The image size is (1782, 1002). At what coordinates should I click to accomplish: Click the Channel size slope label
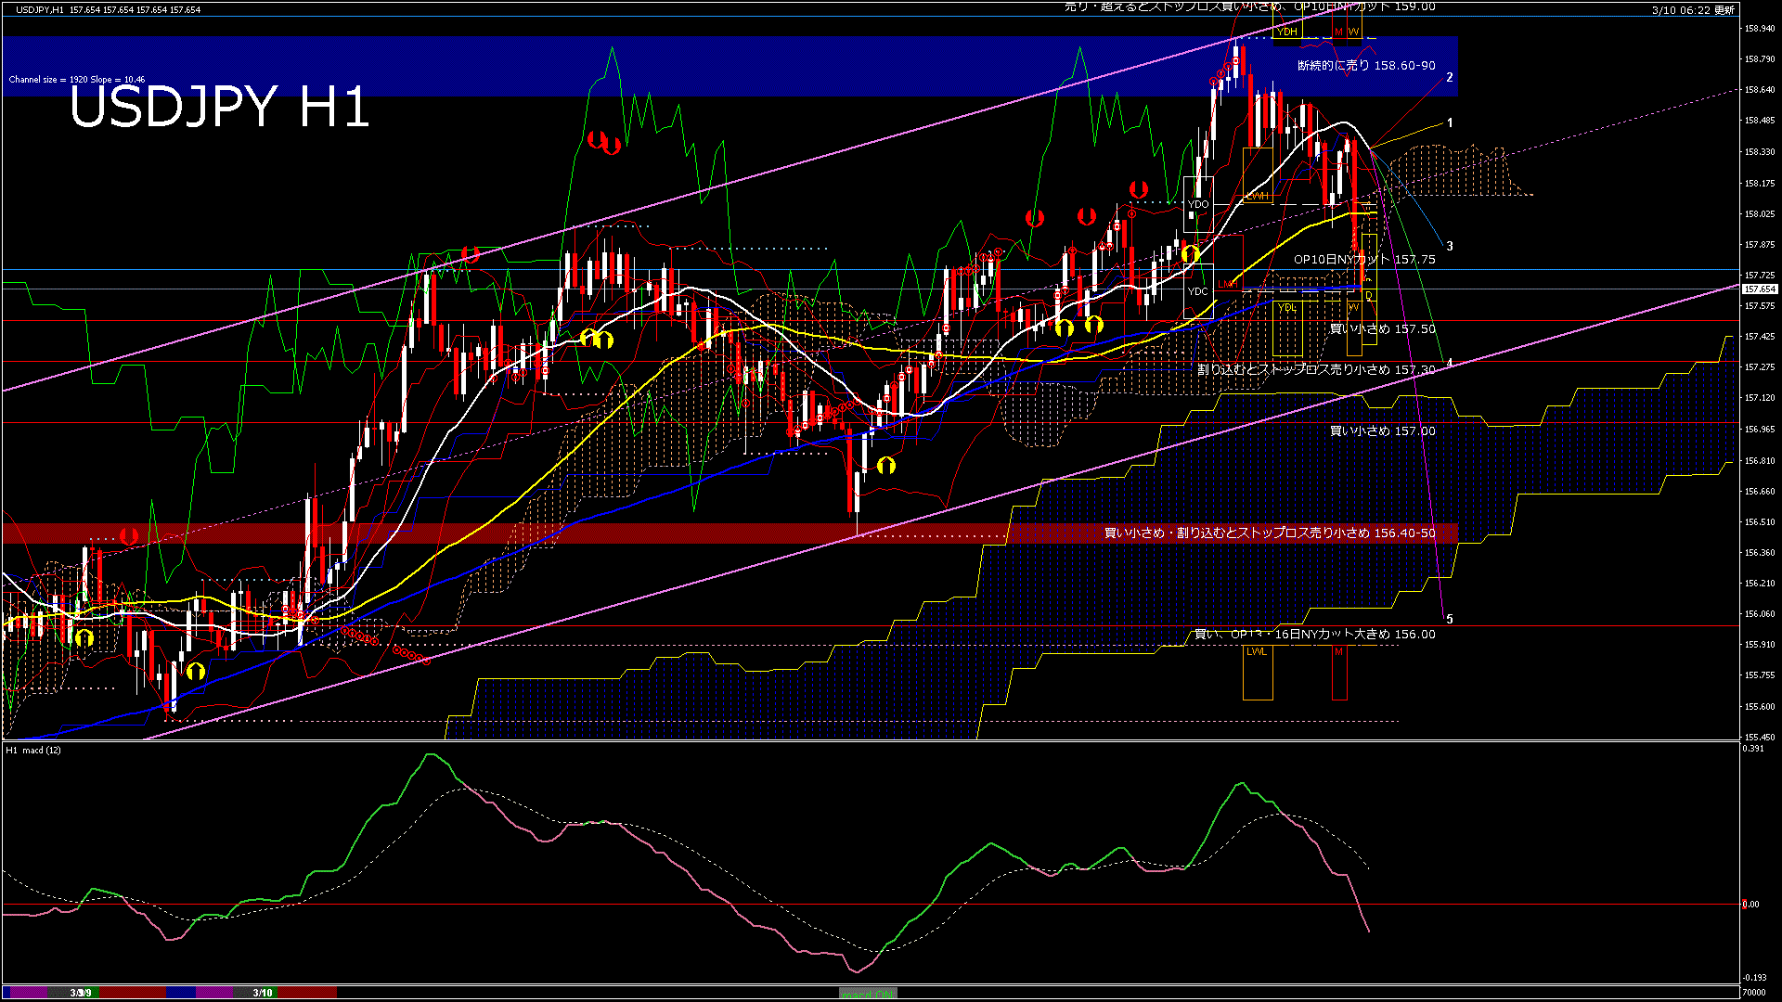[x=77, y=80]
